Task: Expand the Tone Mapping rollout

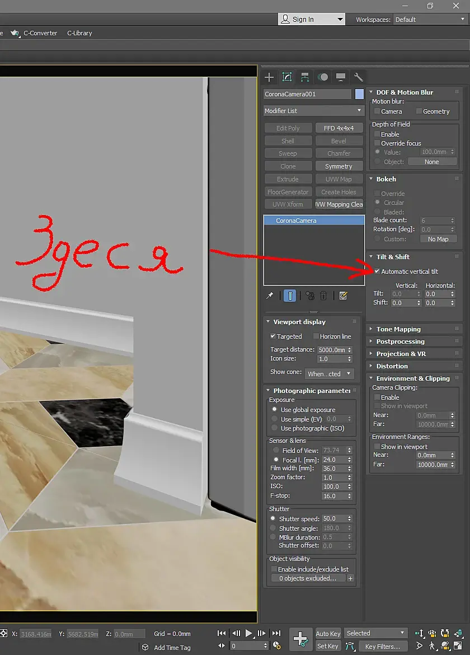Action: [x=398, y=329]
